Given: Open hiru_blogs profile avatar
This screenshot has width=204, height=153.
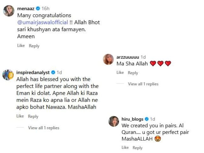Looking at the screenshot, I should pos(113,121).
